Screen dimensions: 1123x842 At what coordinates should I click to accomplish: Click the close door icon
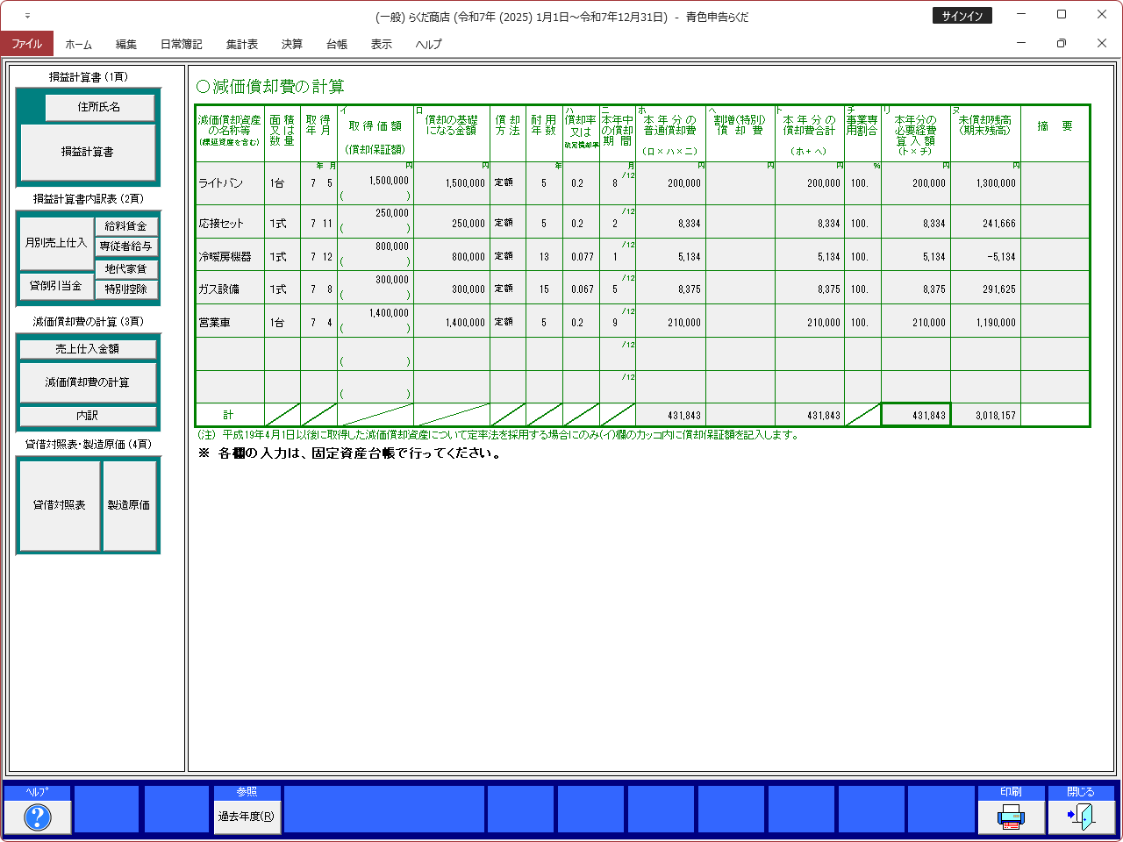1081,817
